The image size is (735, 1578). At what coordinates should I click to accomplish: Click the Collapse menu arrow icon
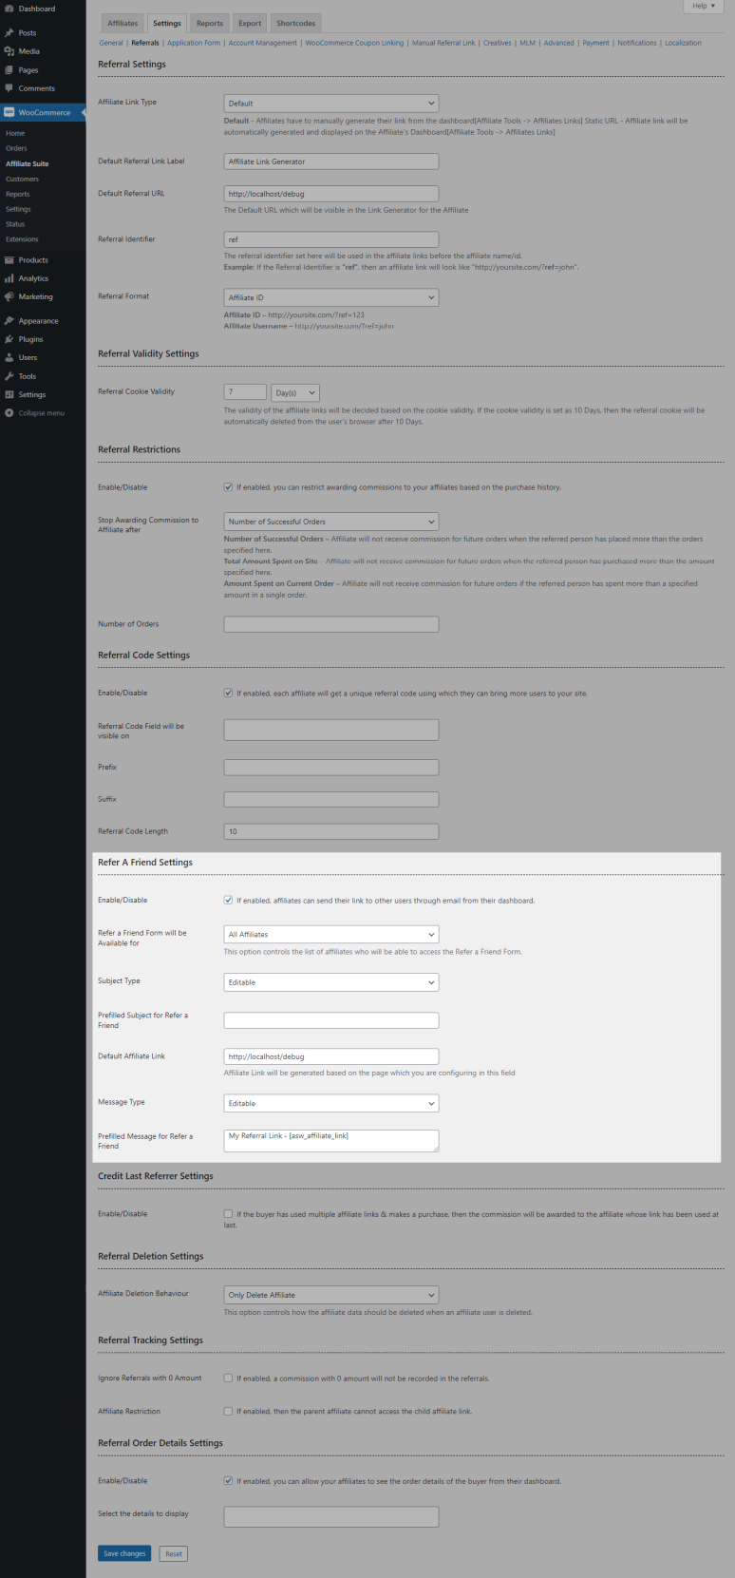[x=9, y=413]
